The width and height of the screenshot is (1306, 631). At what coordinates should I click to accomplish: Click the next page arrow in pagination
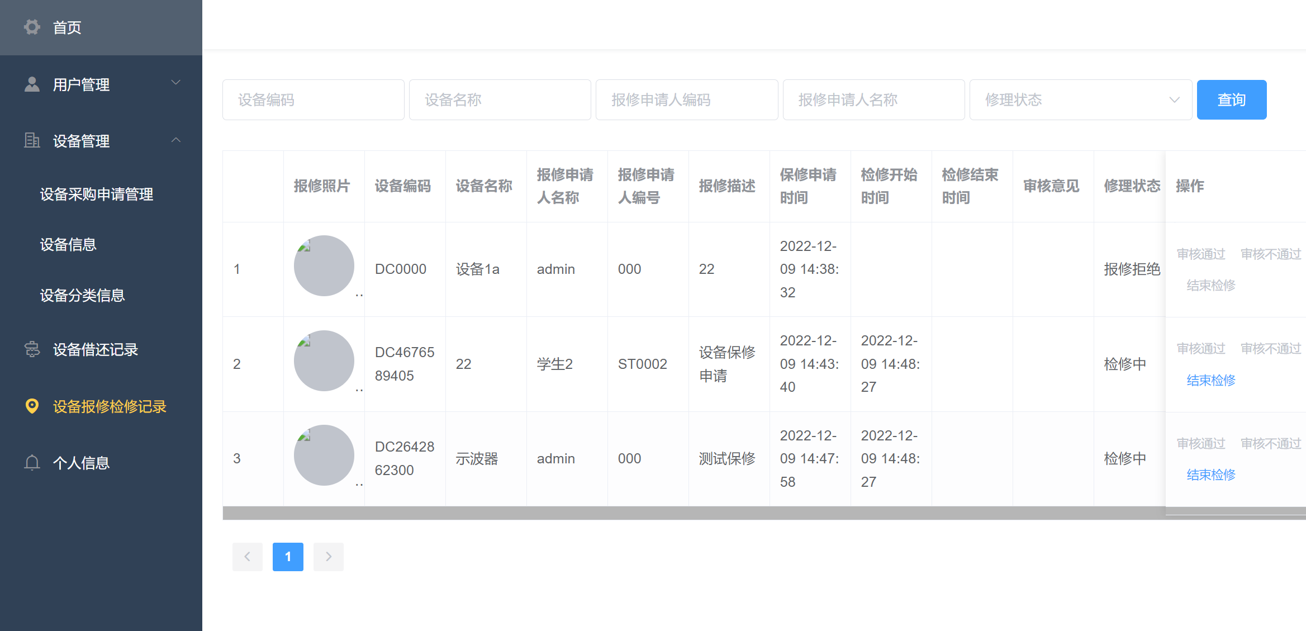328,557
